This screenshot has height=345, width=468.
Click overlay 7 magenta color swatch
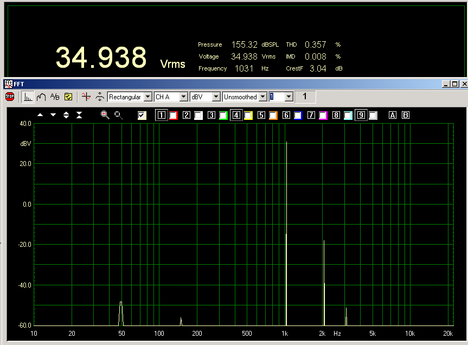point(323,115)
